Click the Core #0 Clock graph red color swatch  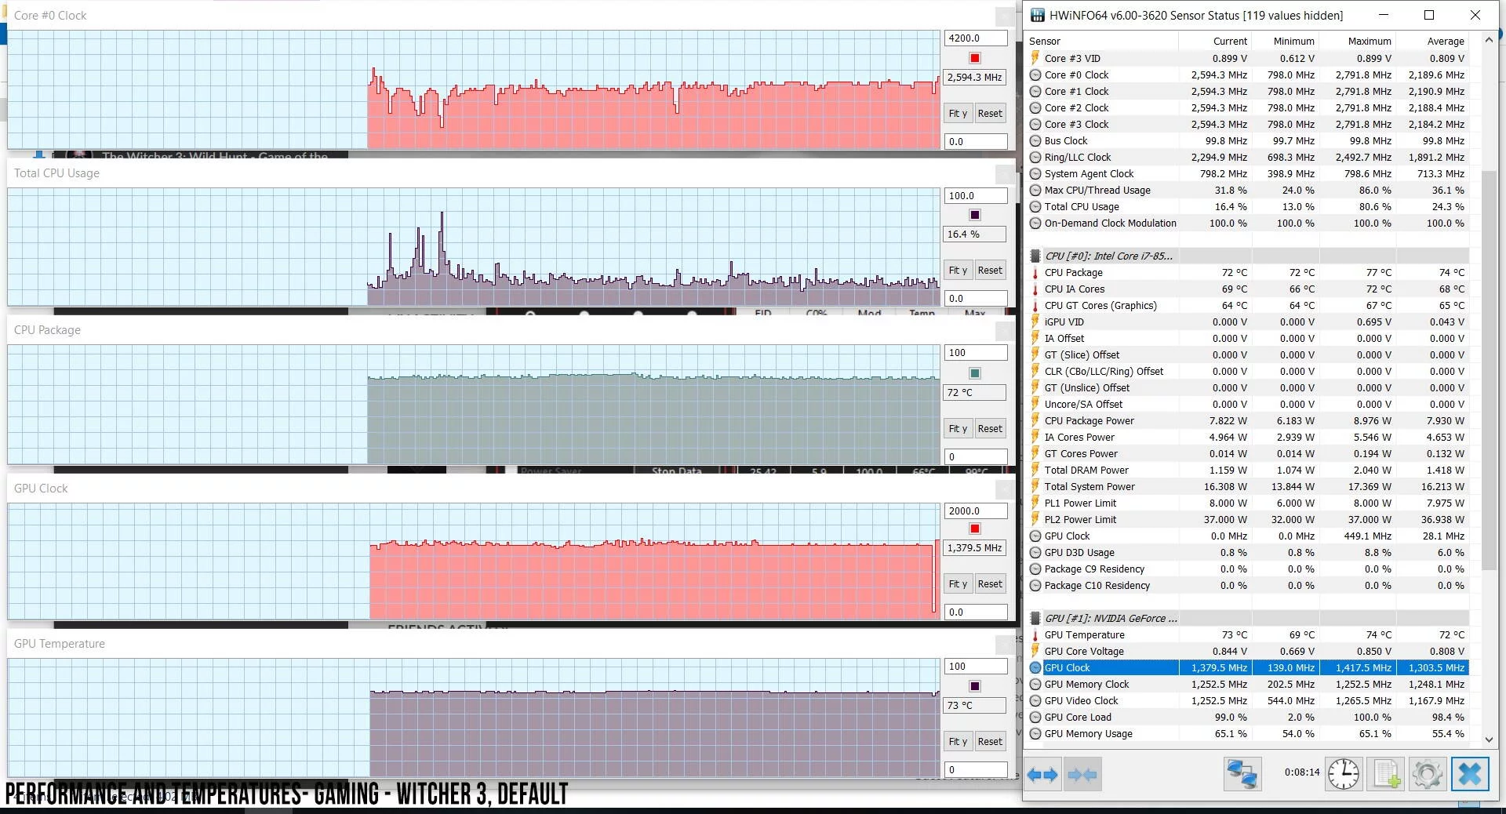point(975,58)
